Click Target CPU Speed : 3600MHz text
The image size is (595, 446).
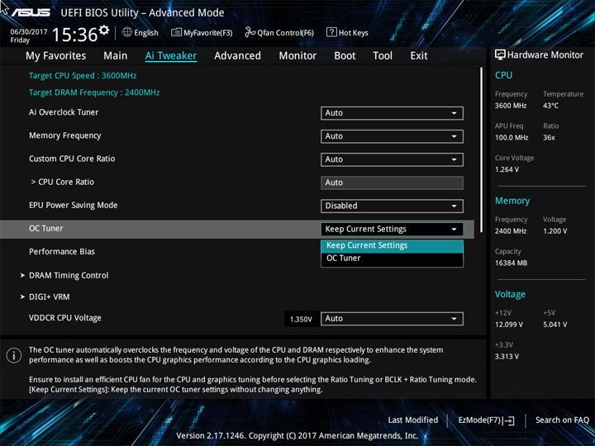[x=83, y=76]
